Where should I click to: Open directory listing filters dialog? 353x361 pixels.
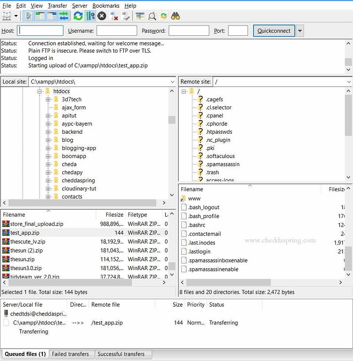(140, 16)
